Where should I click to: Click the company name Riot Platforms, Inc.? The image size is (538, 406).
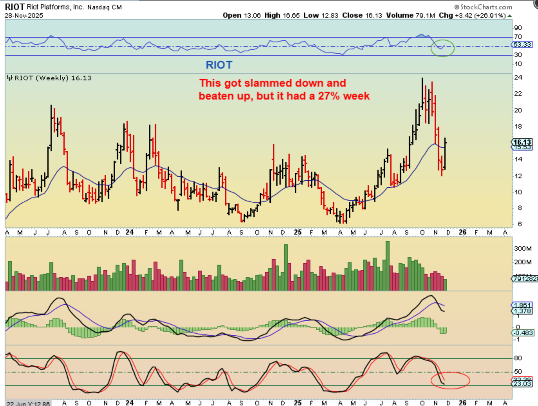[55, 7]
